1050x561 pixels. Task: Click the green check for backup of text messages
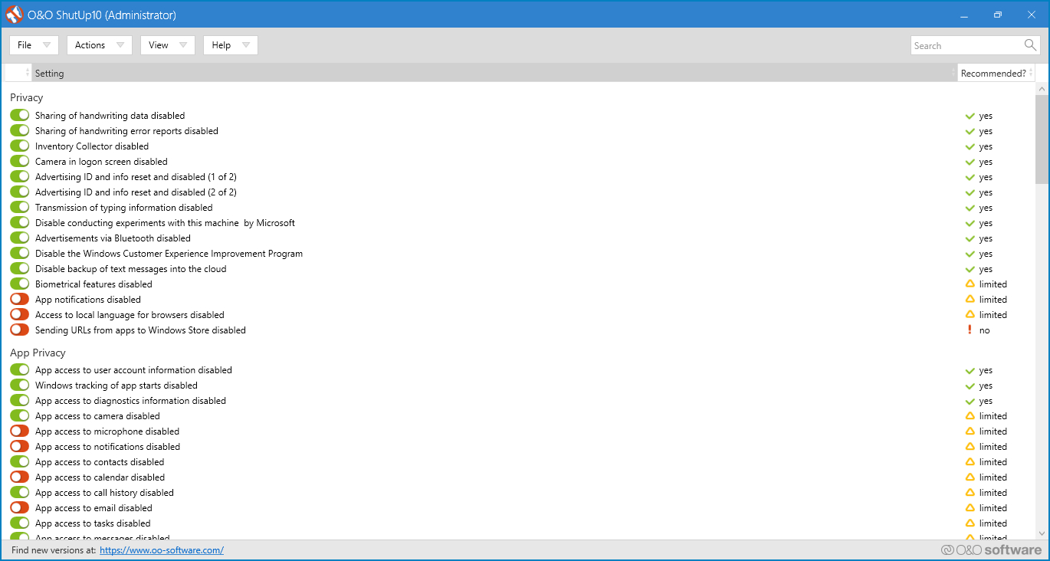[x=970, y=269]
